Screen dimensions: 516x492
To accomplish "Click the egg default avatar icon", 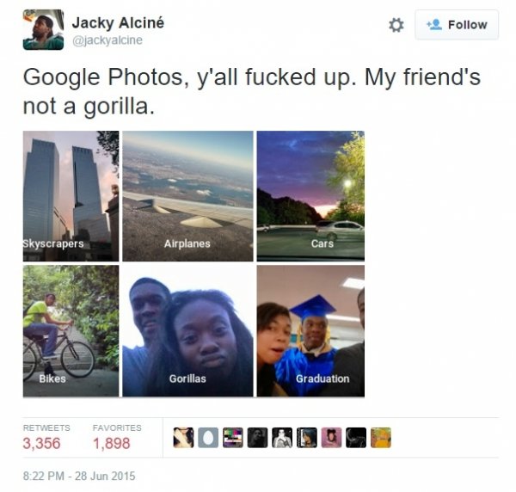I will [x=208, y=438].
